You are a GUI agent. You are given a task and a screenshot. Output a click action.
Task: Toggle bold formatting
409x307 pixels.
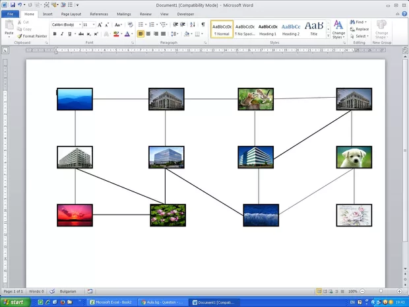[x=54, y=34]
